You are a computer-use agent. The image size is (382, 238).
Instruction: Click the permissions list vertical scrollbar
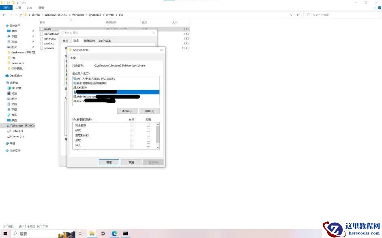[x=158, y=134]
